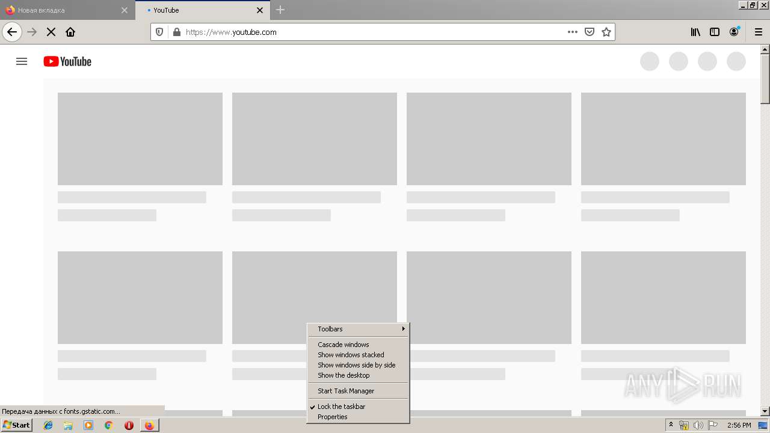Open the Windows Start button

tap(16, 425)
